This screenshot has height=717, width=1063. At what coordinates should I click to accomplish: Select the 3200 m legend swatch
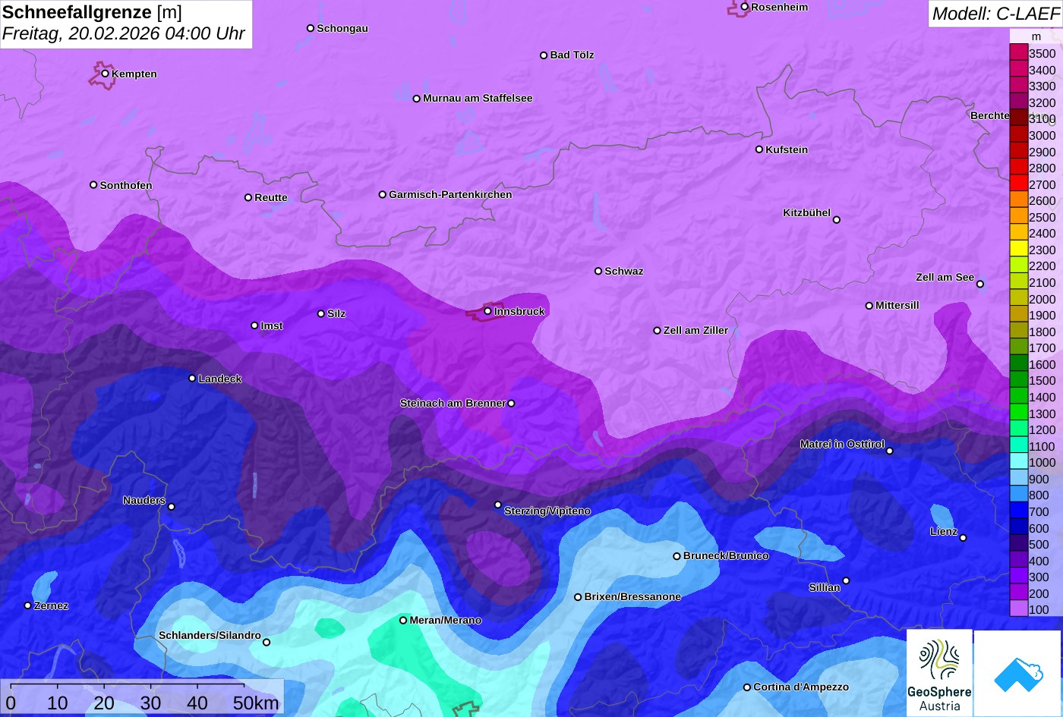point(1019,102)
